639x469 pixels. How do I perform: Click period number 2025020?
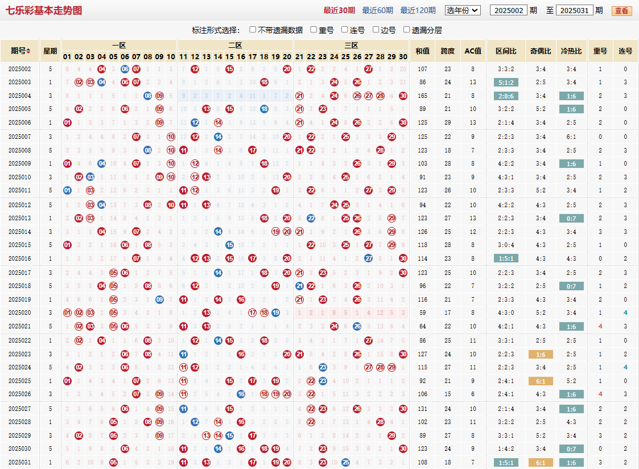click(x=19, y=312)
